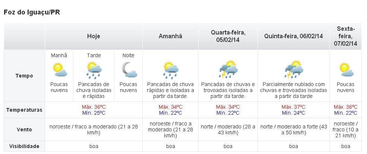Click the sunny Manhã weather icon
This screenshot has height=154, width=367.
60,70
